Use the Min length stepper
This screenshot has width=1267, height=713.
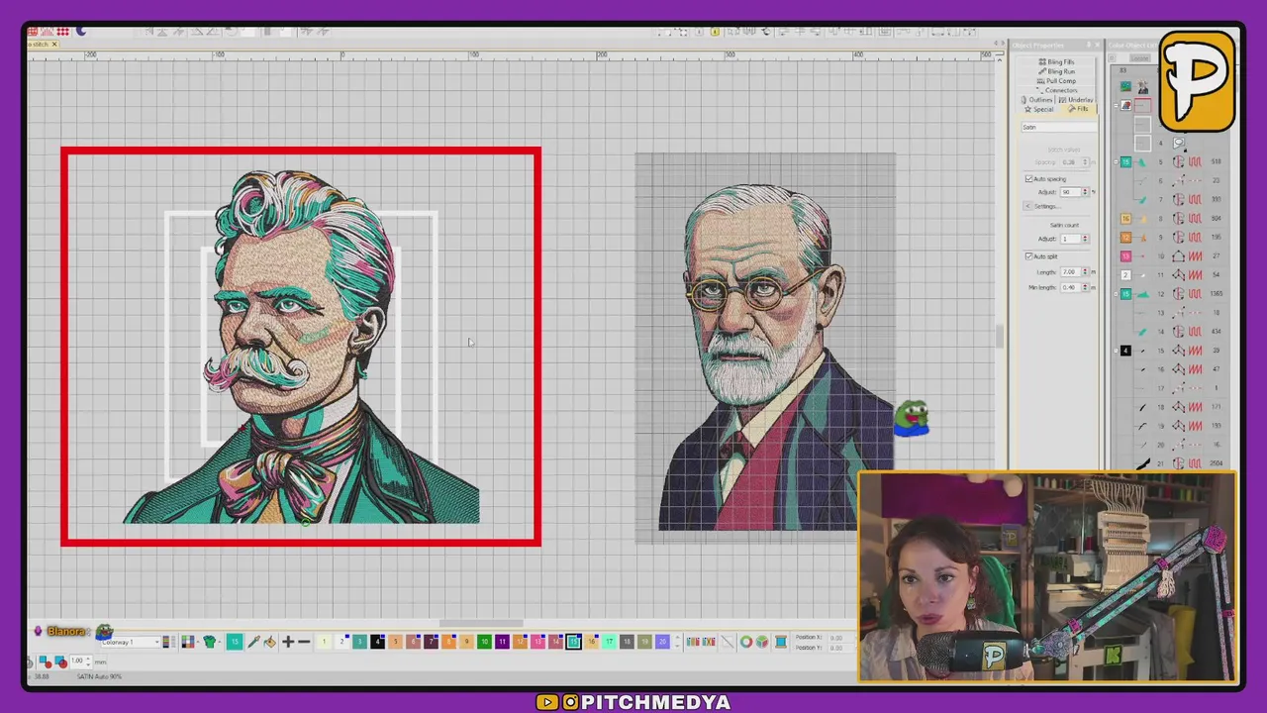point(1085,287)
